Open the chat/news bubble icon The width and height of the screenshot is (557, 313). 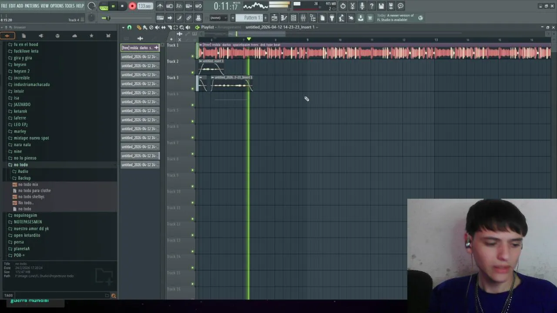[x=401, y=6]
